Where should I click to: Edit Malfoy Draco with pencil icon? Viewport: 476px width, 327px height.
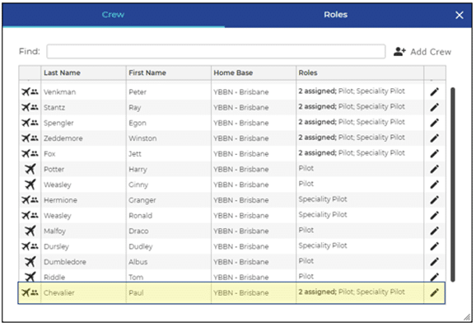click(434, 231)
